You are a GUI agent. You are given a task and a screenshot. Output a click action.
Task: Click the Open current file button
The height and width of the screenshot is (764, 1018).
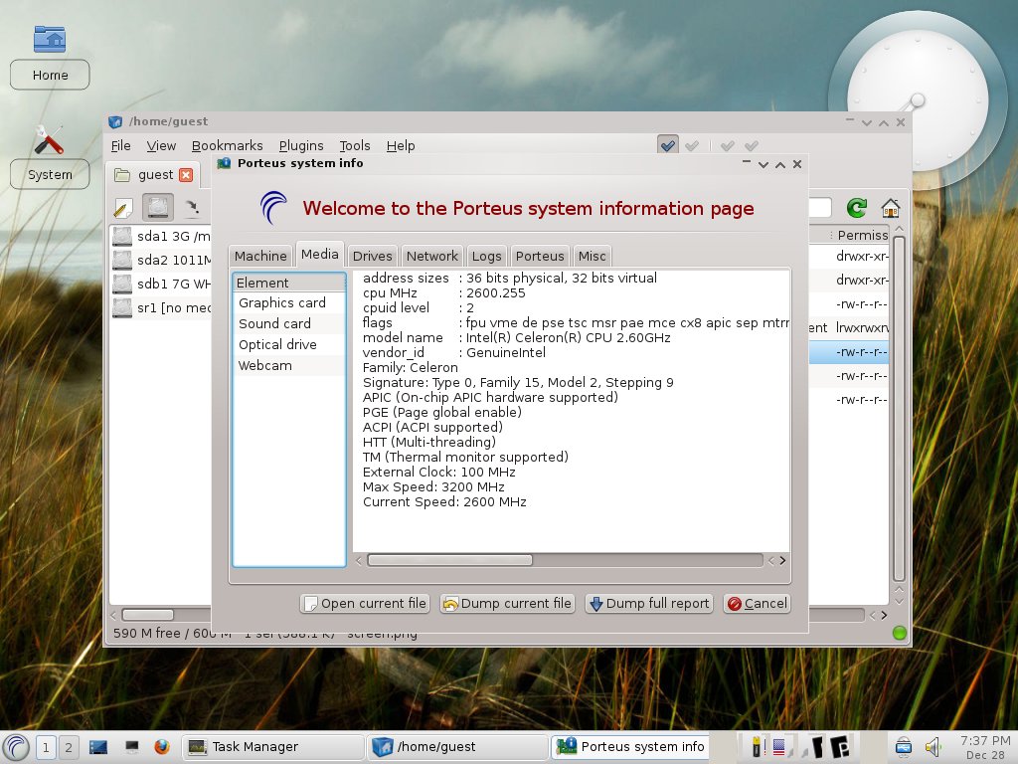(x=366, y=604)
